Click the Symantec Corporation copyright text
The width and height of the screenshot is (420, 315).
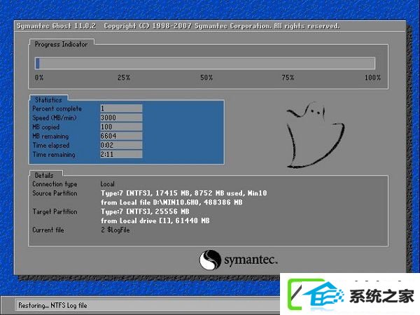(x=222, y=26)
